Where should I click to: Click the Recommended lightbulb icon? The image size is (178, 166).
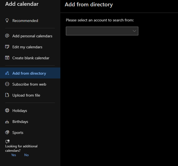(x=7, y=21)
